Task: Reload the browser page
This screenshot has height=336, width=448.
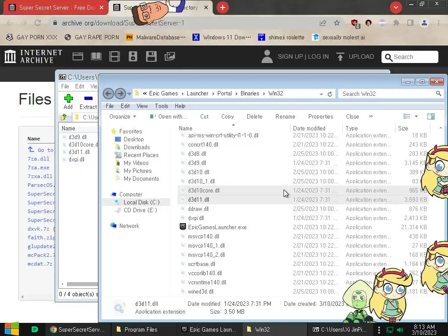Action: point(38,23)
